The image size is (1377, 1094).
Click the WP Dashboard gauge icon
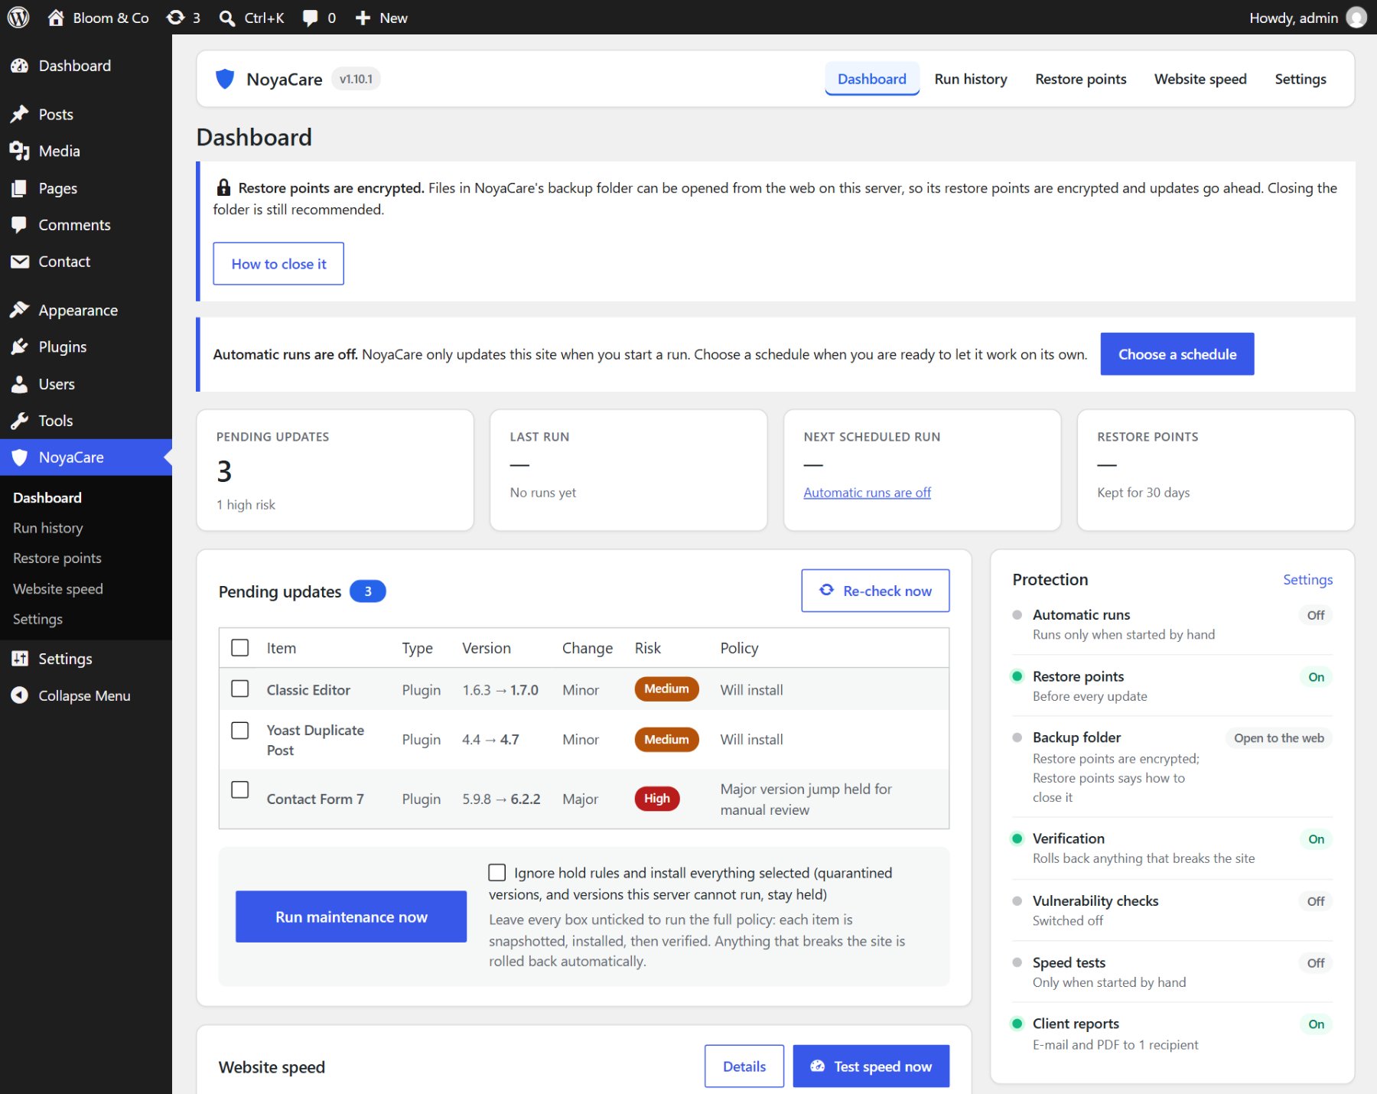[20, 66]
